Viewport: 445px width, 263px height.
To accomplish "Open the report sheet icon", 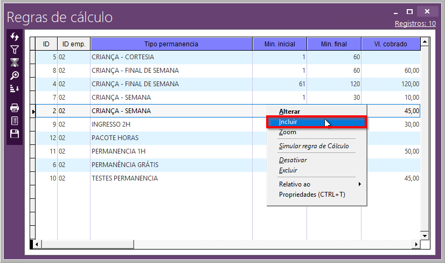I will coord(15,121).
